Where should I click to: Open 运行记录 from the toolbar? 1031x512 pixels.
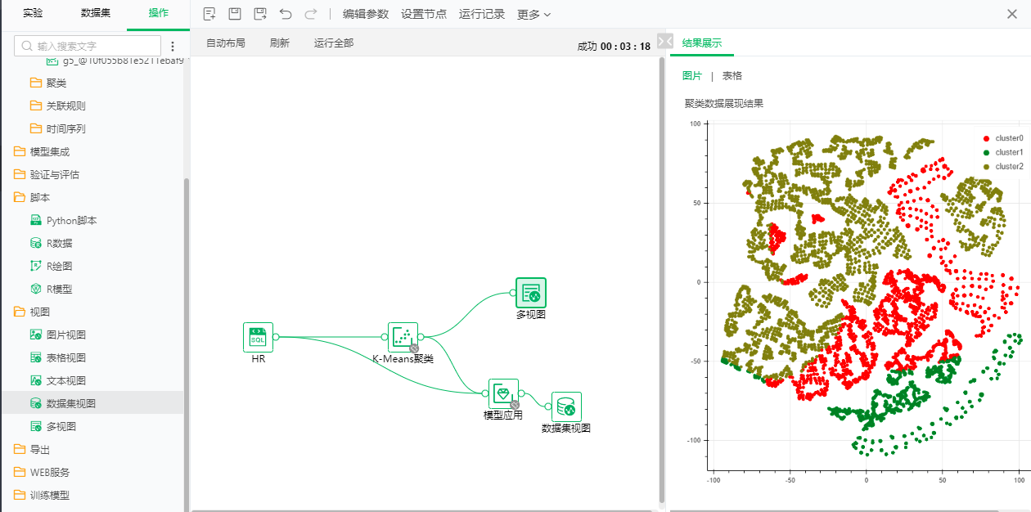(x=482, y=14)
